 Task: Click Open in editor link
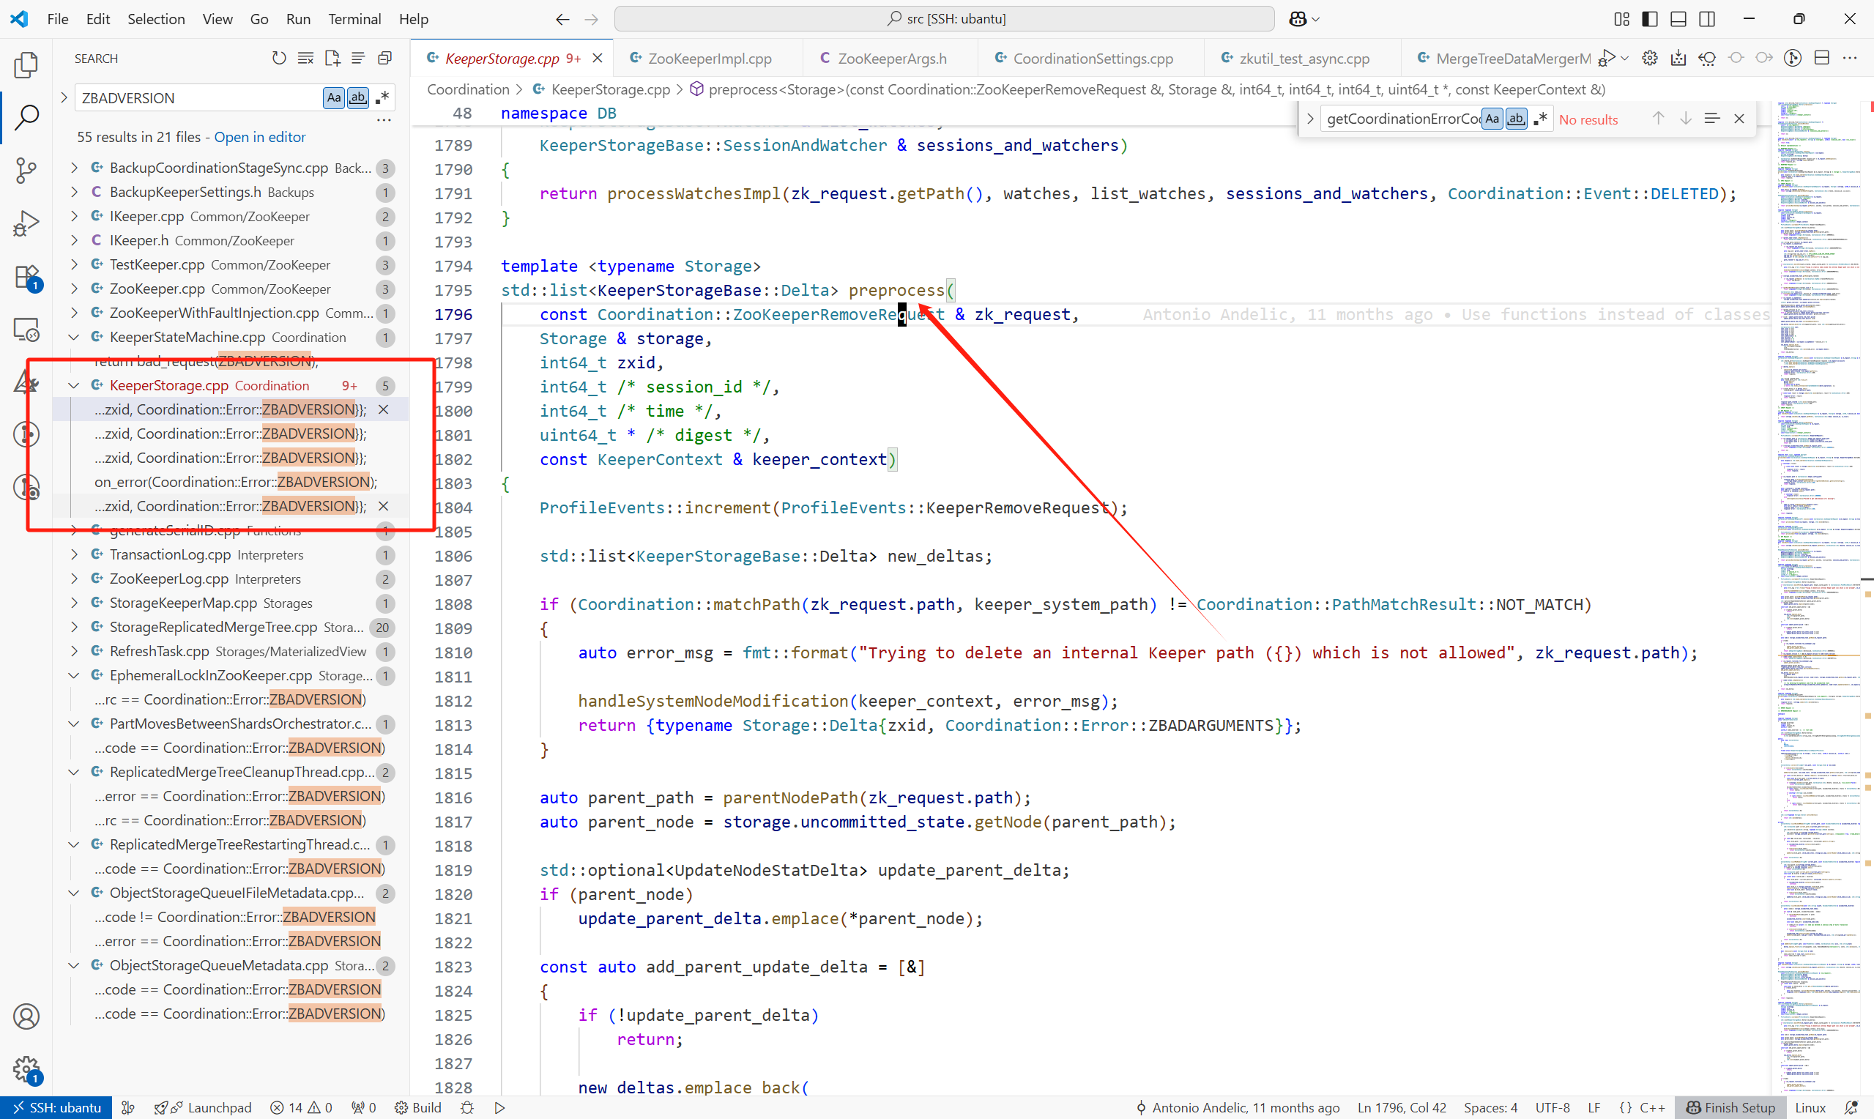click(x=260, y=137)
